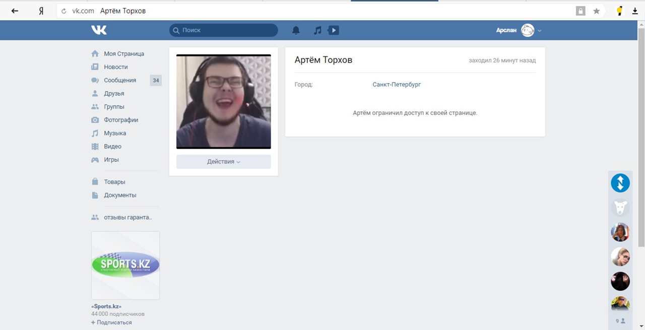This screenshot has height=330, width=645.
Task: Subscribe via Подписаться under Sports.kz
Action: click(112, 322)
